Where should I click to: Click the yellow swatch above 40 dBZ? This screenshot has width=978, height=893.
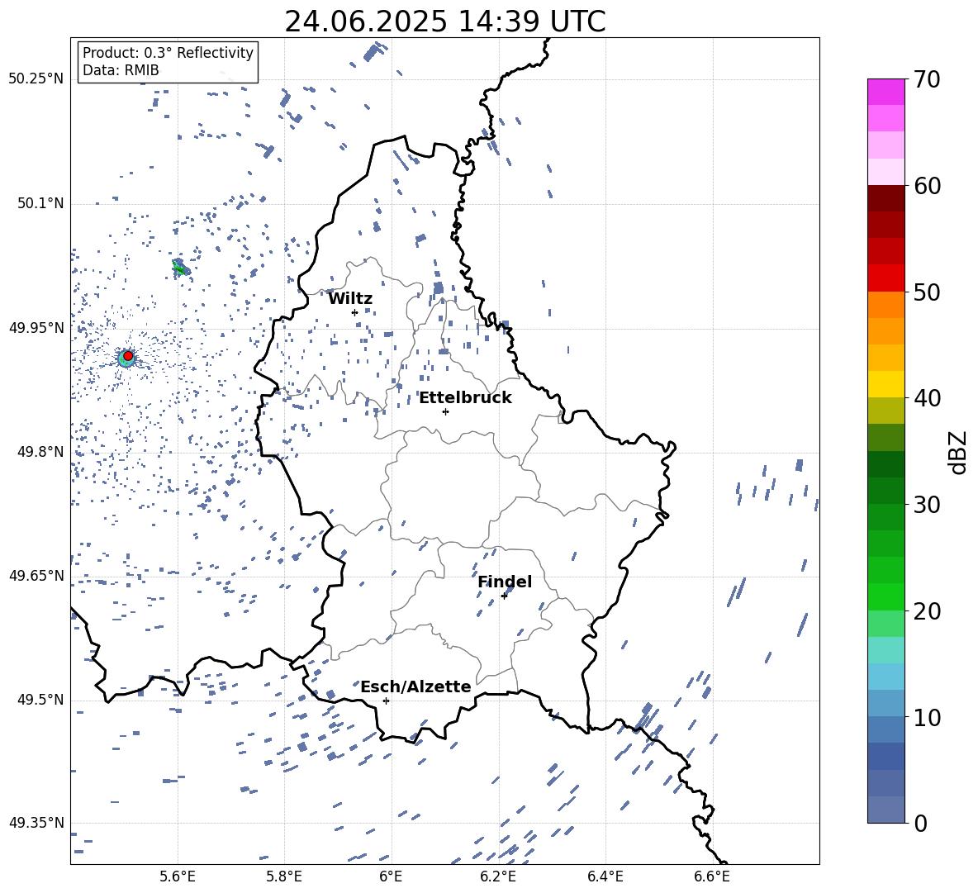(x=886, y=384)
